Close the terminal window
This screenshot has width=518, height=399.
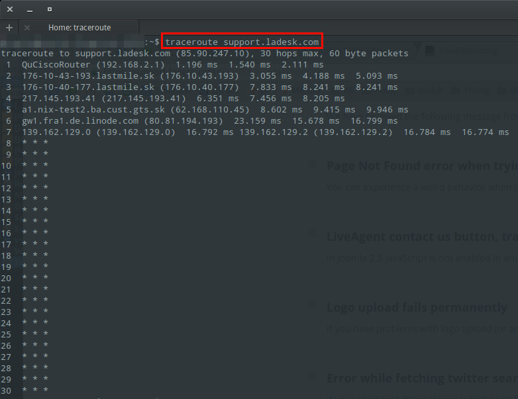(x=10, y=10)
